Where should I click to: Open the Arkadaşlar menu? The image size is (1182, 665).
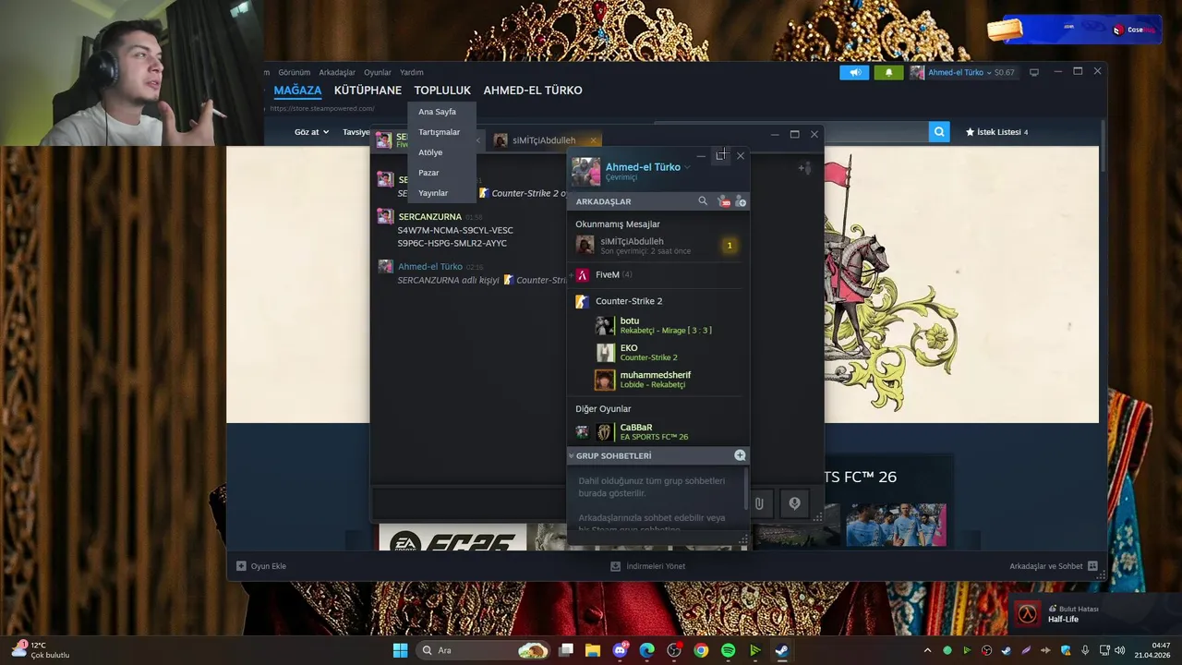coord(337,72)
